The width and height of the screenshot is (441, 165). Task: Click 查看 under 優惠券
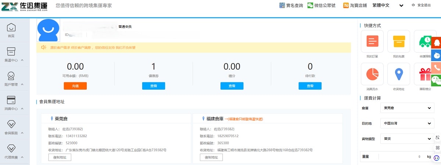[154, 86]
